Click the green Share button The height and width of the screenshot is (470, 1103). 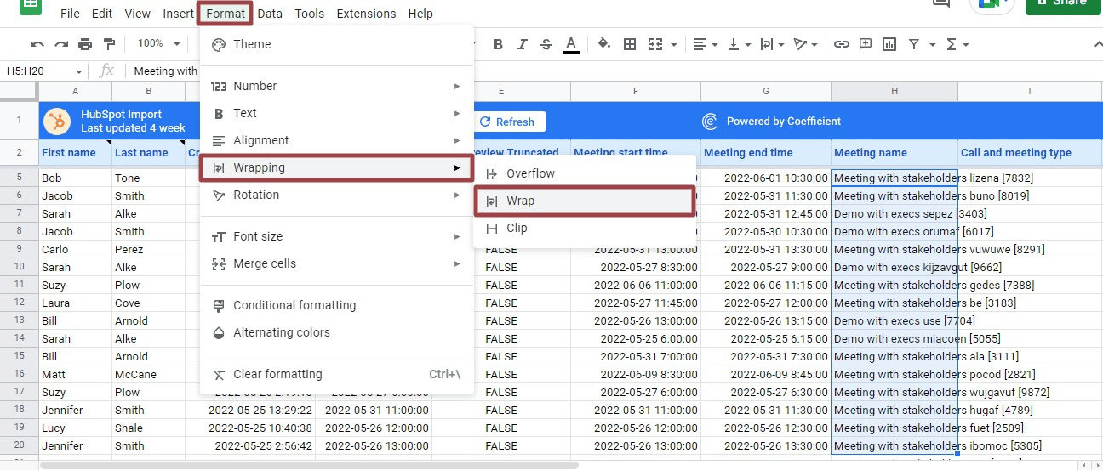[1063, 4]
